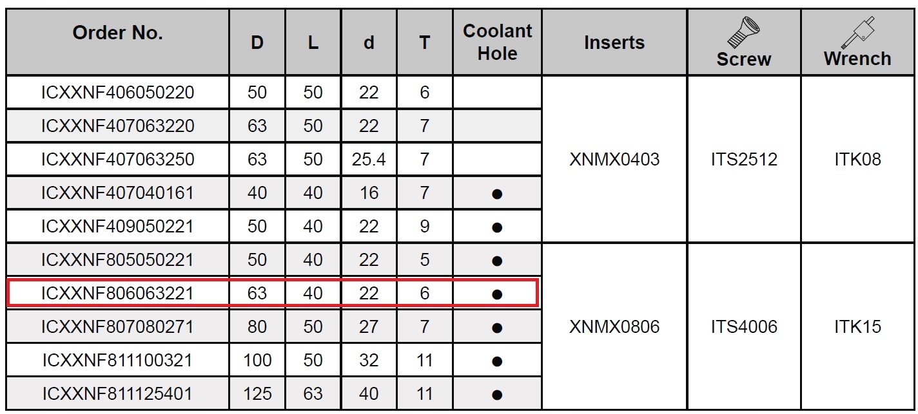Click the coolant dot for ICXXNF805050221
918x414 pixels.
pos(496,261)
